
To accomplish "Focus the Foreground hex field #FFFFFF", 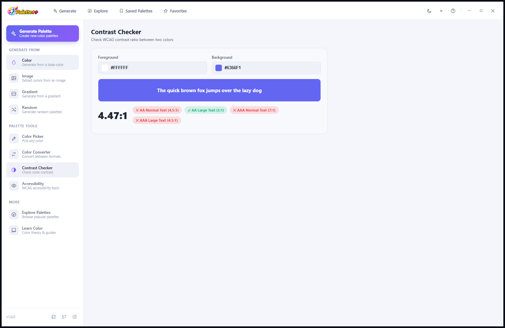I will tap(153, 68).
